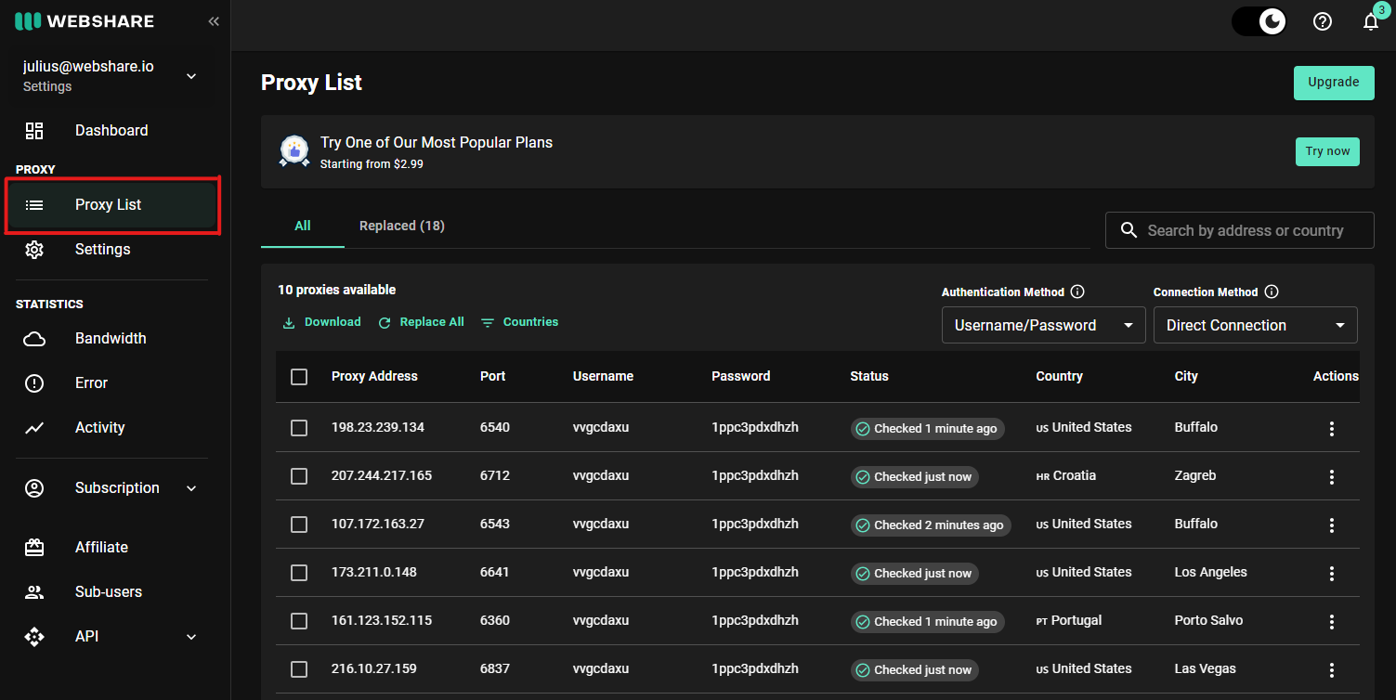Focus the search by address field
Viewport: 1396px width, 700px height.
pyautogui.click(x=1239, y=230)
